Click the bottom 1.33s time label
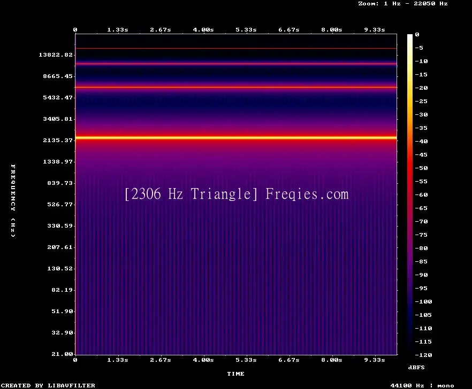Viewport: 472px width, 389px height. (118, 360)
